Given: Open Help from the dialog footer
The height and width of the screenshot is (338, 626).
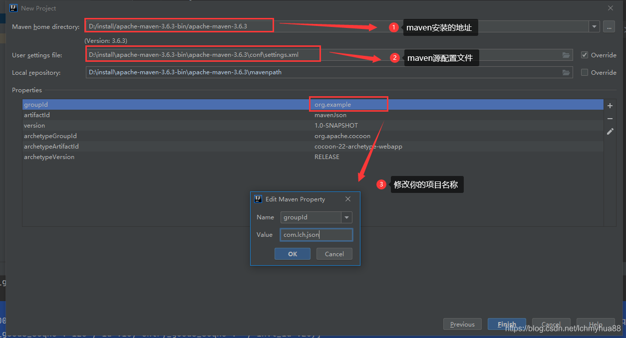Looking at the screenshot, I should coord(595,324).
